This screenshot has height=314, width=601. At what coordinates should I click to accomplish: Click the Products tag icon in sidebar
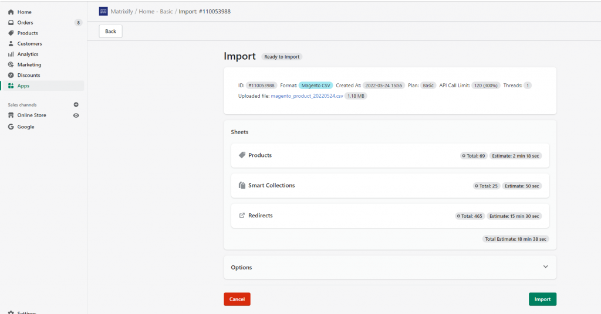pos(11,33)
